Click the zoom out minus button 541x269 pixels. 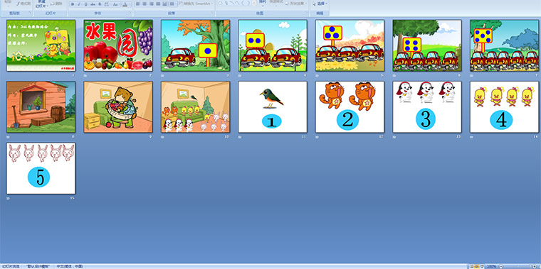(501, 267)
